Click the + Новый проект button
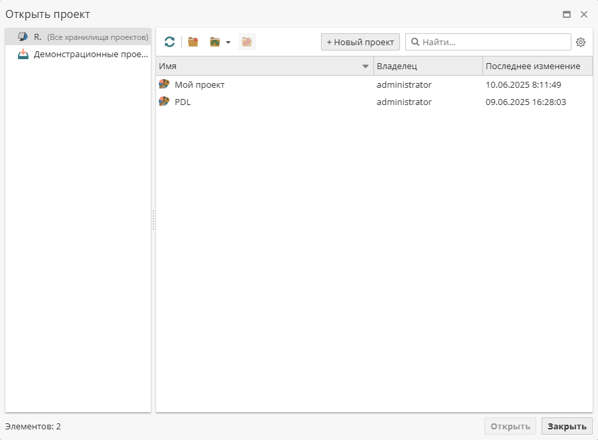This screenshot has width=598, height=440. 360,42
